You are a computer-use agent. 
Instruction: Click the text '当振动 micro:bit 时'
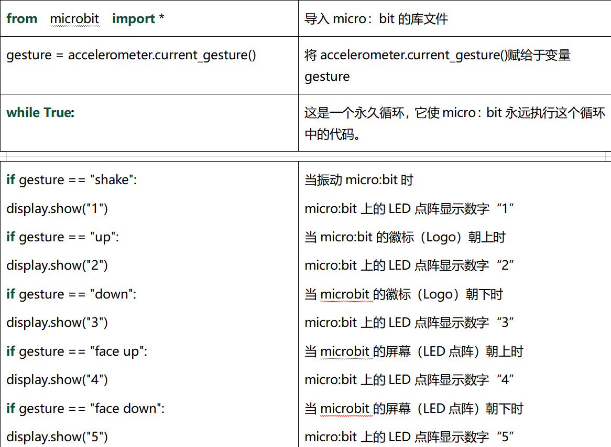[359, 180]
